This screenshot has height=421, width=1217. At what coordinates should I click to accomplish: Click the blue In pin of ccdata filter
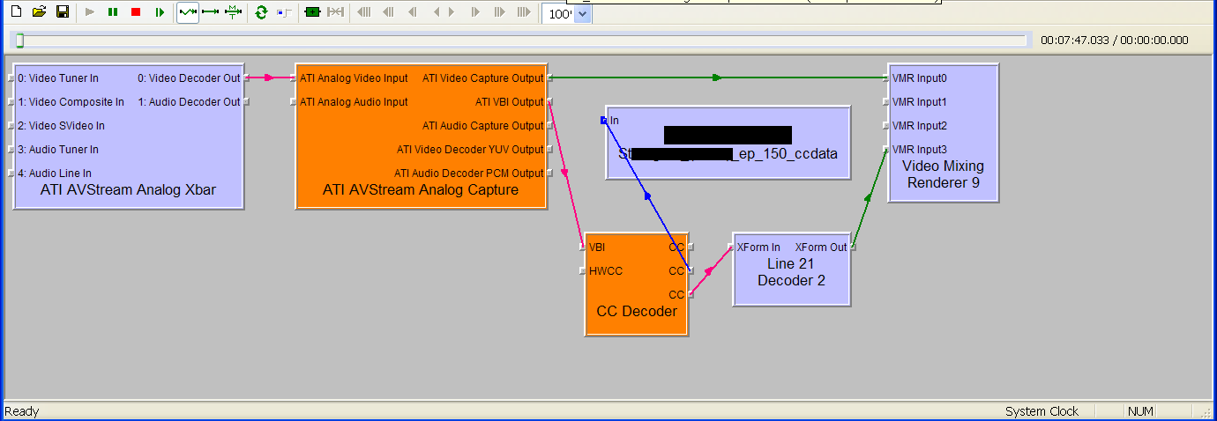pos(604,121)
